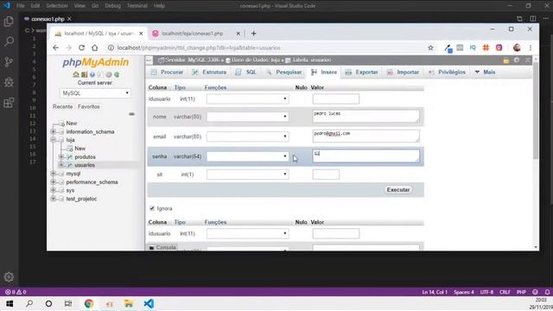This screenshot has width=553, height=311.
Task: Open phpMyAdmin documentation blue help icon
Action: (92, 74)
